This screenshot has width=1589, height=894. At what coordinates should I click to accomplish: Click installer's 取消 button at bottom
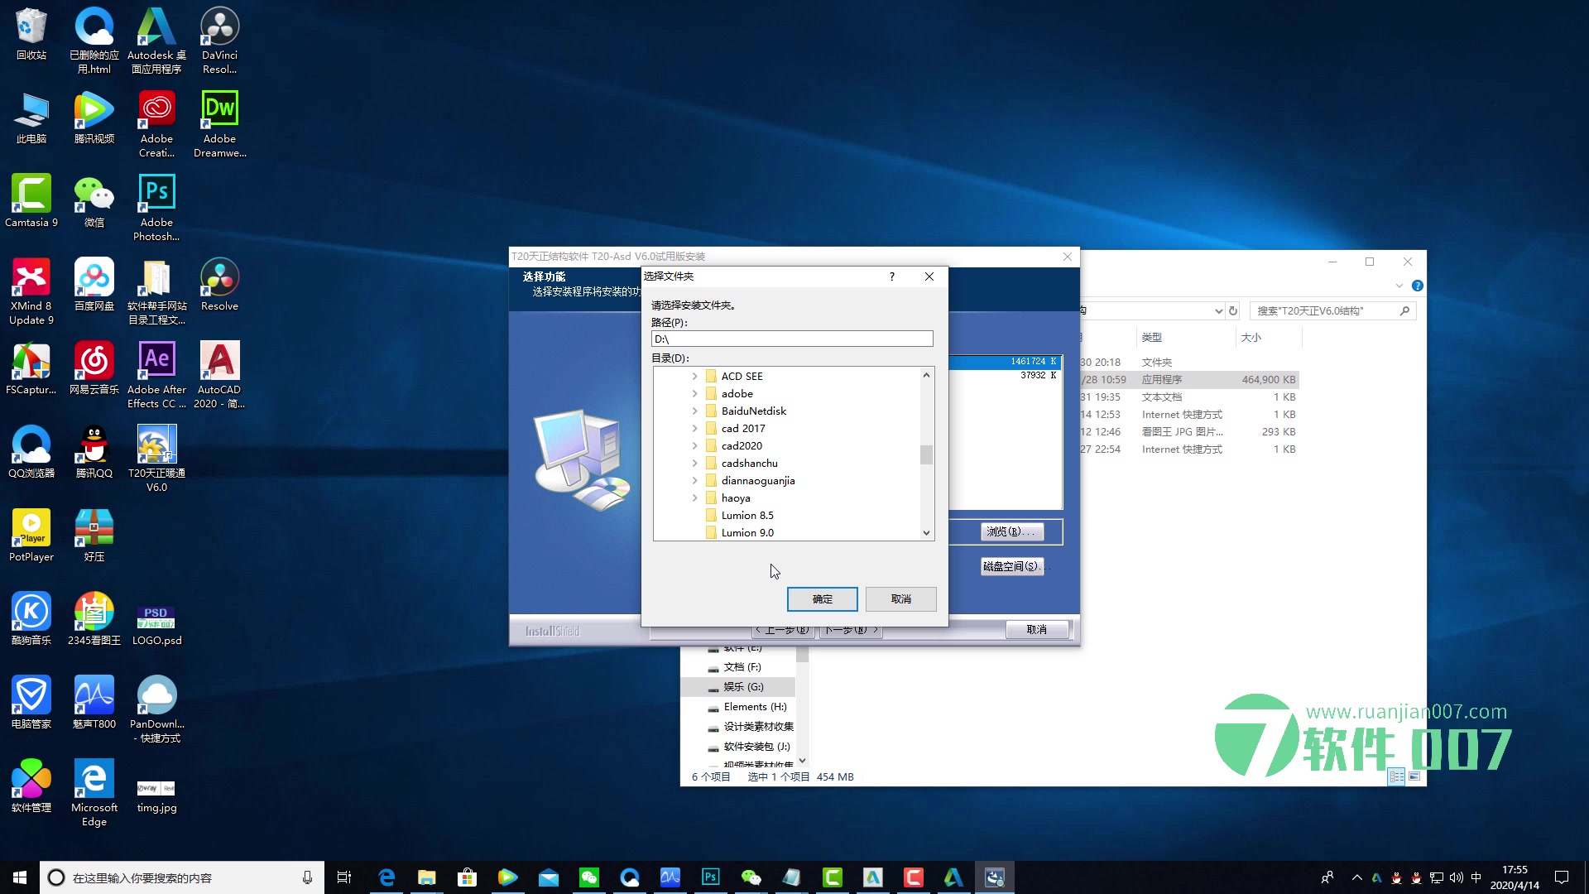1036,629
